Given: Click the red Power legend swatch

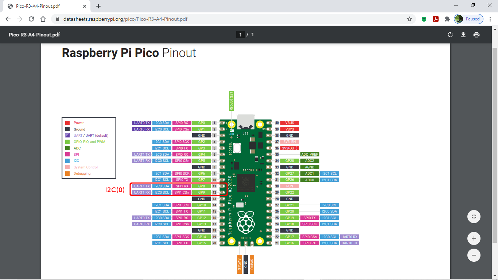Looking at the screenshot, I should tap(67, 123).
